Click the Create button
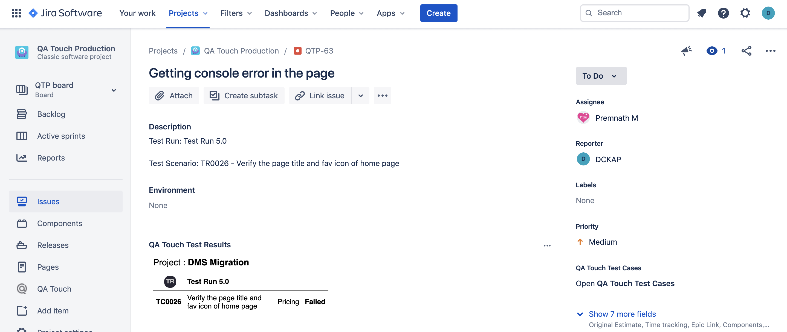 tap(438, 13)
